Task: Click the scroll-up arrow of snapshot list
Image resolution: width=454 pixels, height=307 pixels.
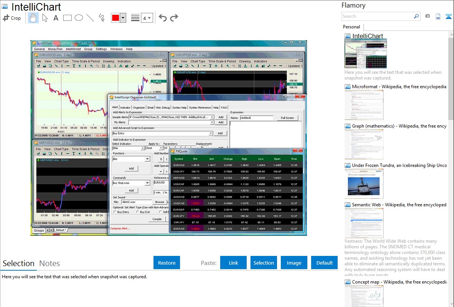Action: (451, 34)
